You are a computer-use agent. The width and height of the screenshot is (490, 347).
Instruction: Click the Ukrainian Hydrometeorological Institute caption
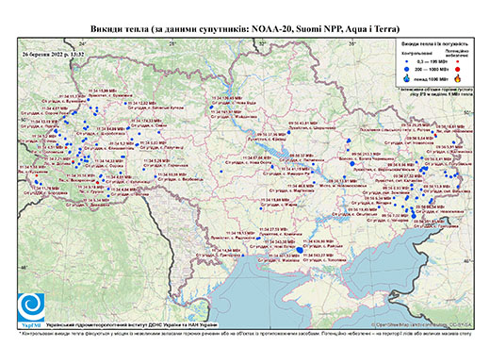click(x=132, y=324)
